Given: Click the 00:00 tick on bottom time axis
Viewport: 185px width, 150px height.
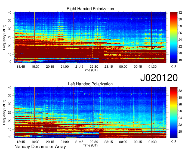Looking at the screenshot, I should [x=123, y=142].
